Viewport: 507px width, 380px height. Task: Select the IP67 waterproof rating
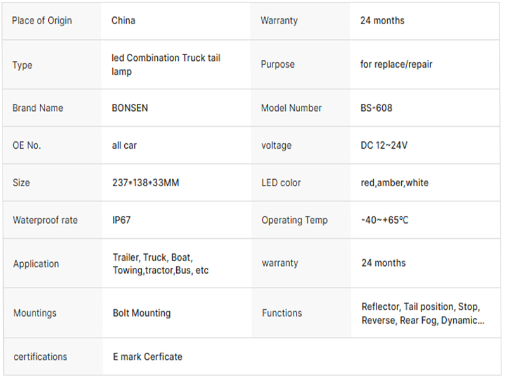pyautogui.click(x=121, y=220)
